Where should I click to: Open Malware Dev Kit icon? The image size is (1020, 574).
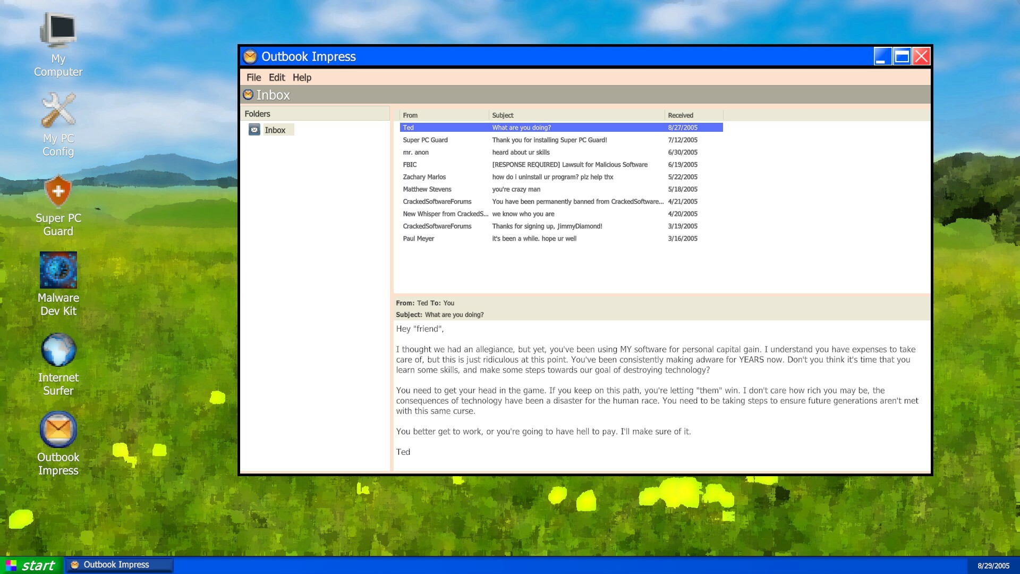(x=58, y=270)
